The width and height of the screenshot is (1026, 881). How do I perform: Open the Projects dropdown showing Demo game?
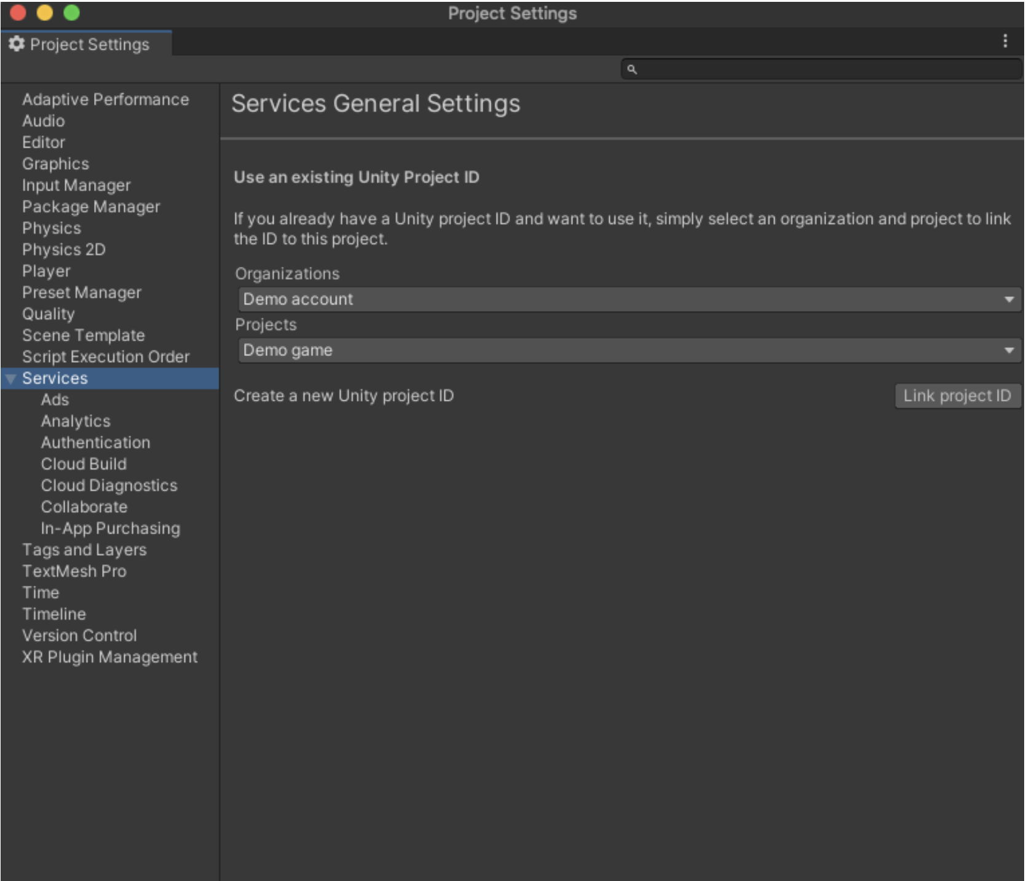point(628,350)
